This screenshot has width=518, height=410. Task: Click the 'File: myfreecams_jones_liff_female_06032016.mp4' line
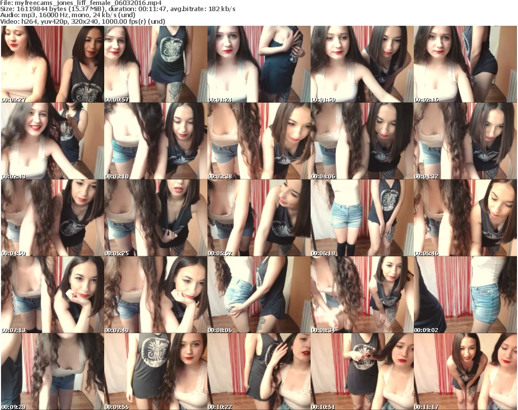tap(81, 4)
